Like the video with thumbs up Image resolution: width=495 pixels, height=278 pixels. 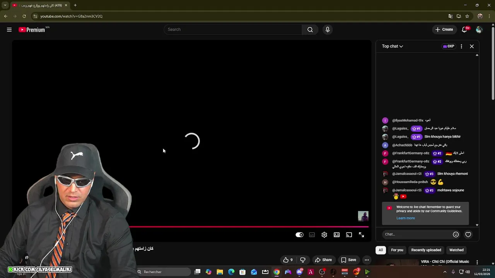pos(288,260)
